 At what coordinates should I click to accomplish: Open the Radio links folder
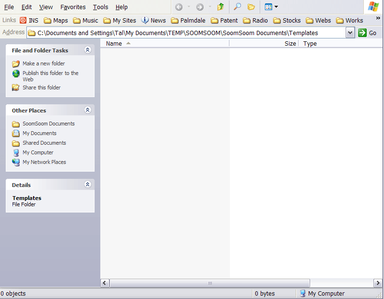255,20
